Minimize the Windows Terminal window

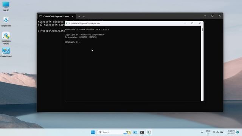click(x=205, y=16)
